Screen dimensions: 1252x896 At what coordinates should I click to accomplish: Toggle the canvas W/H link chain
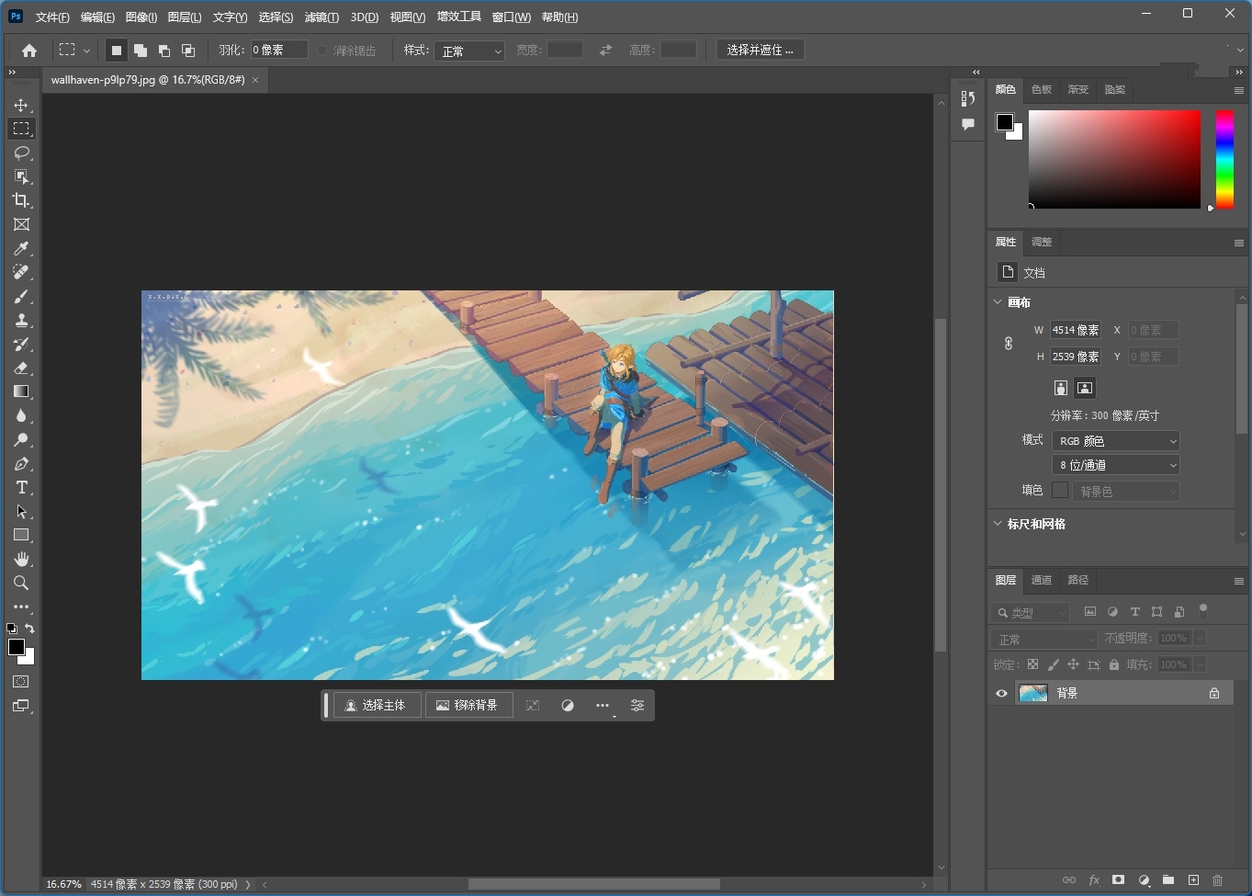point(1009,343)
